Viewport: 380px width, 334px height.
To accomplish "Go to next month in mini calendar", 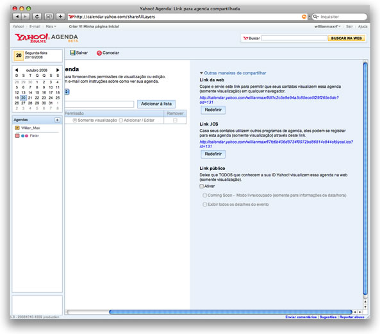I will coord(58,70).
